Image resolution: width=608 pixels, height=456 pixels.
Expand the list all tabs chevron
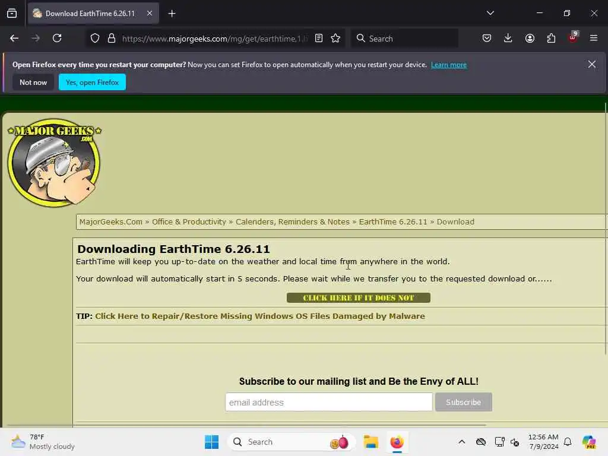[x=490, y=13]
